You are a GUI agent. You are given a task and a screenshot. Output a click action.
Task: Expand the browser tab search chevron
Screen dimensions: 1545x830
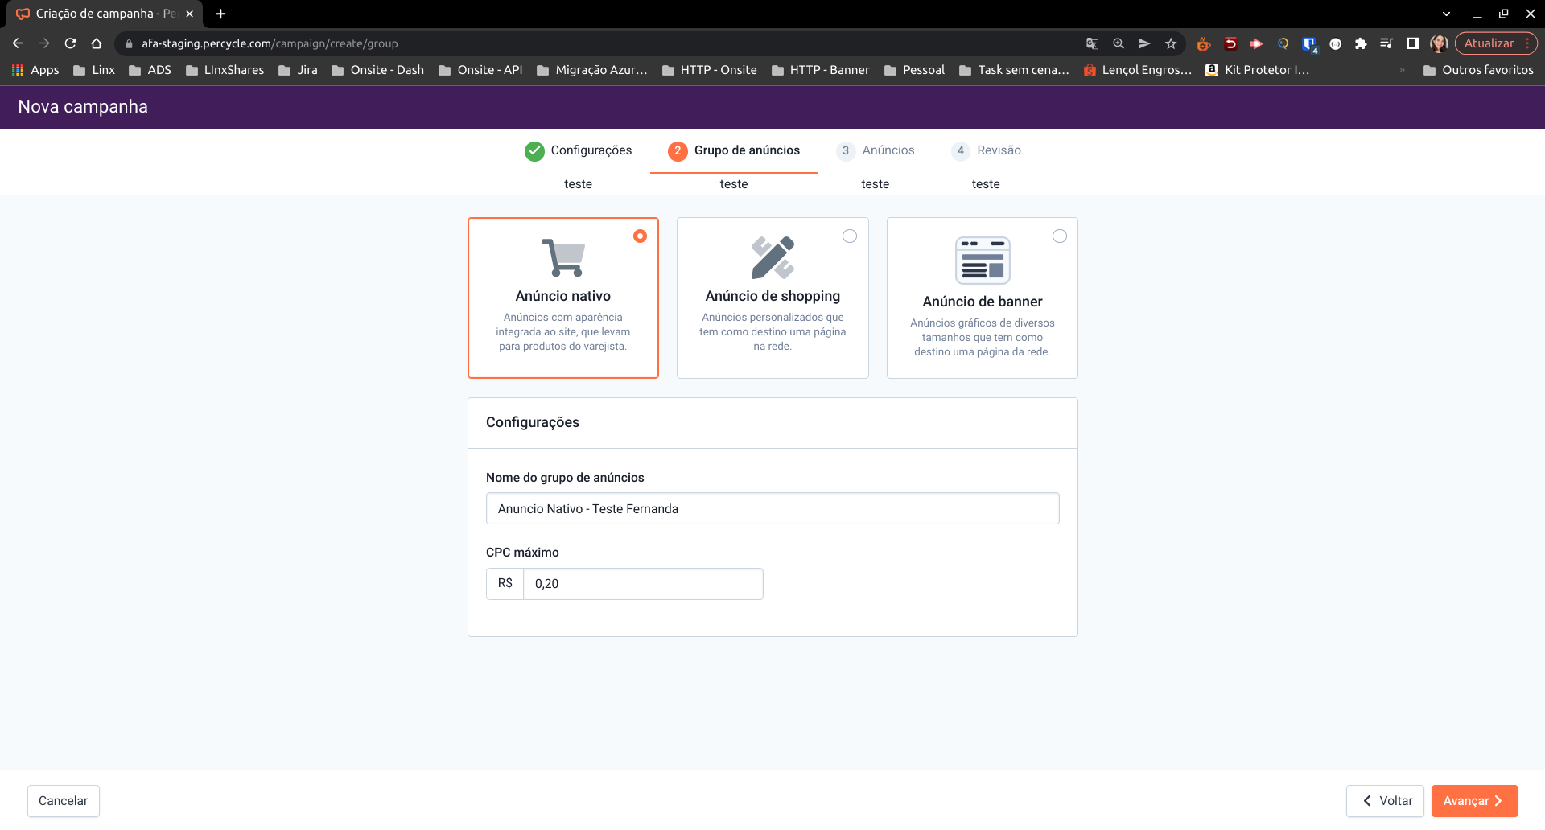pos(1446,14)
